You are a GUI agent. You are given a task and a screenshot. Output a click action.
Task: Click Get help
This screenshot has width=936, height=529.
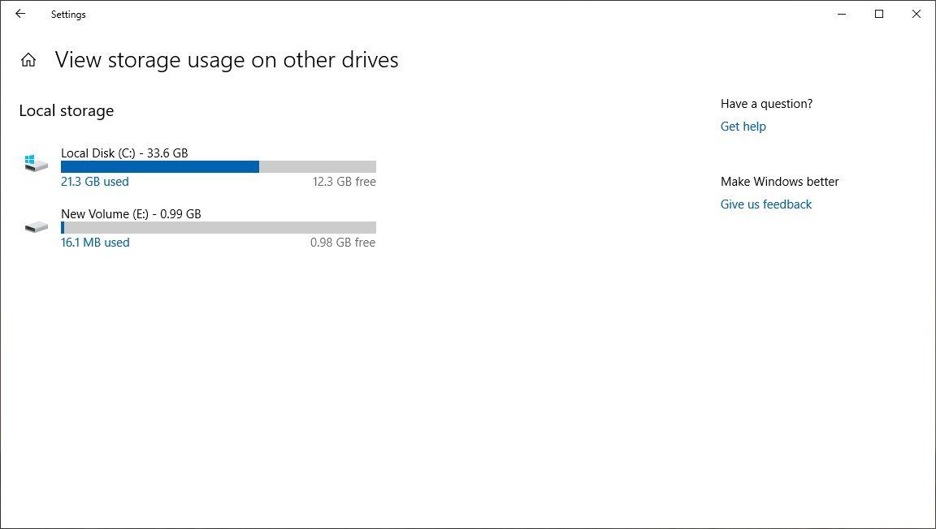tap(743, 126)
